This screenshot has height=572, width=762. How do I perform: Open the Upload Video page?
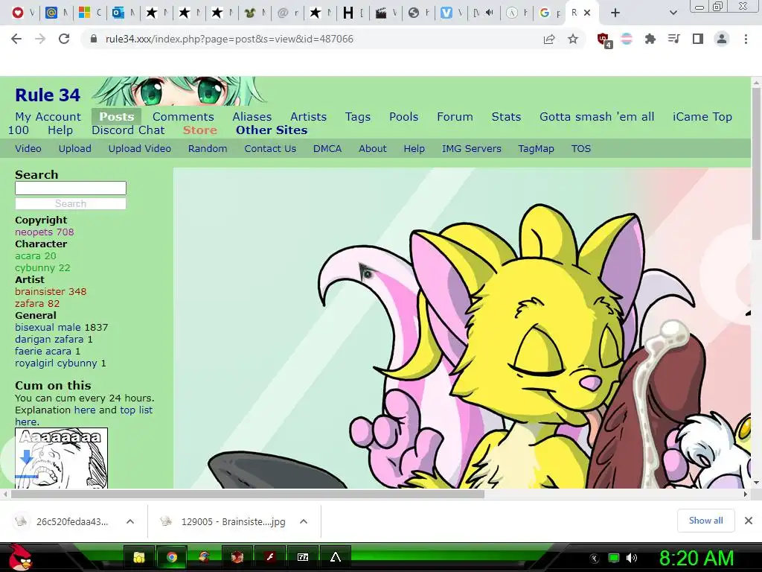point(139,149)
